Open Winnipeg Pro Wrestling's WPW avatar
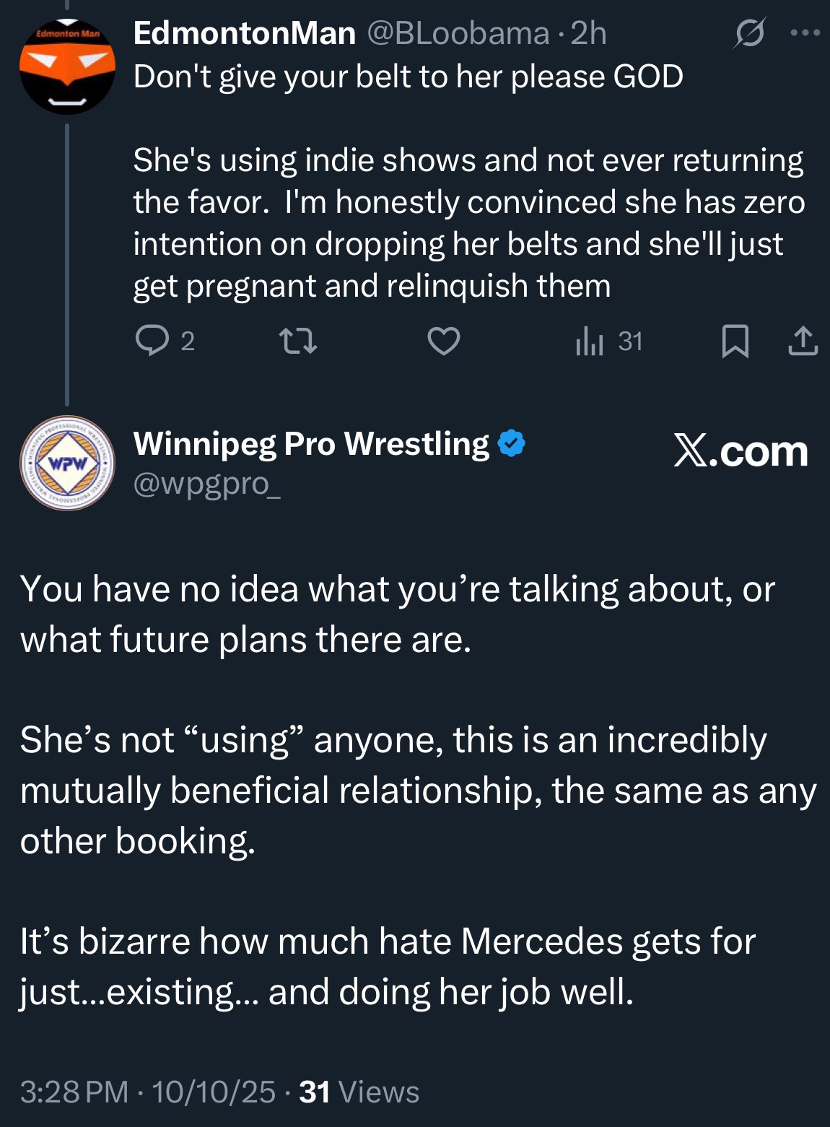830x1127 pixels. pyautogui.click(x=67, y=463)
